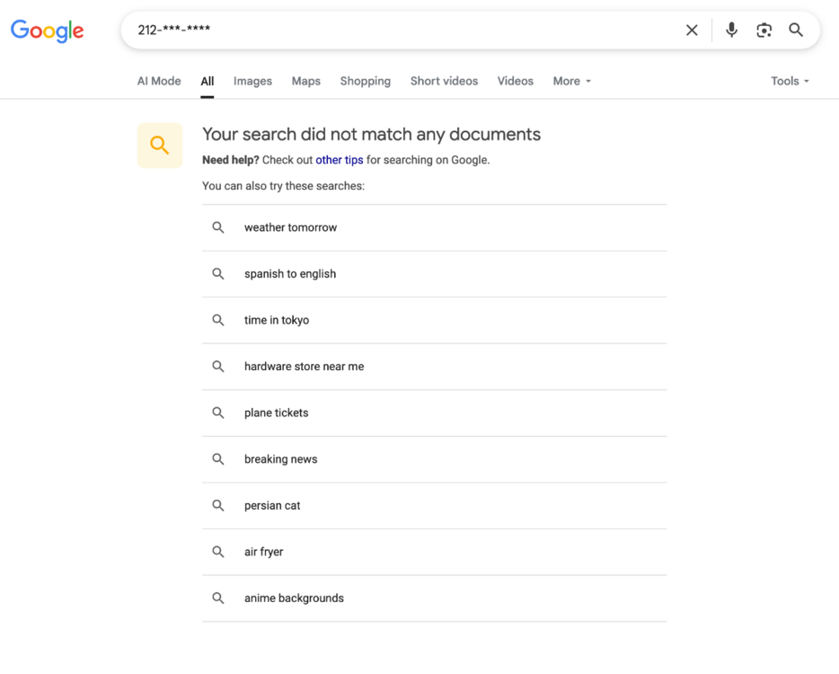Go to Short videos tab

coord(444,81)
